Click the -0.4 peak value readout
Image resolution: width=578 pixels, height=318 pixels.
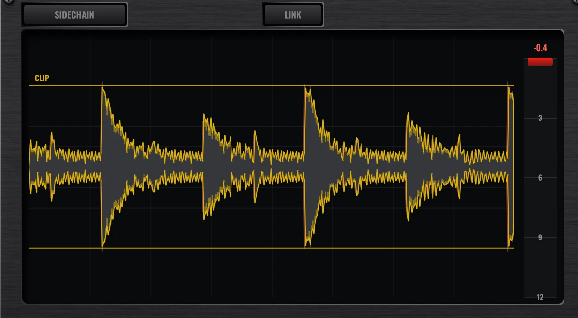pyautogui.click(x=540, y=48)
